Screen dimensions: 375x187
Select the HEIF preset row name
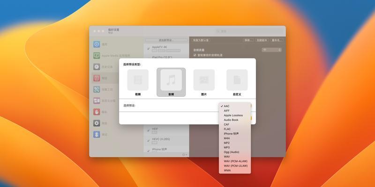coord(155,129)
